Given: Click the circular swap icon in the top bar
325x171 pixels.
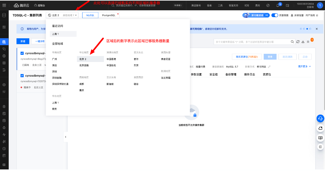Looking at the screenshot, I should (x=268, y=5).
